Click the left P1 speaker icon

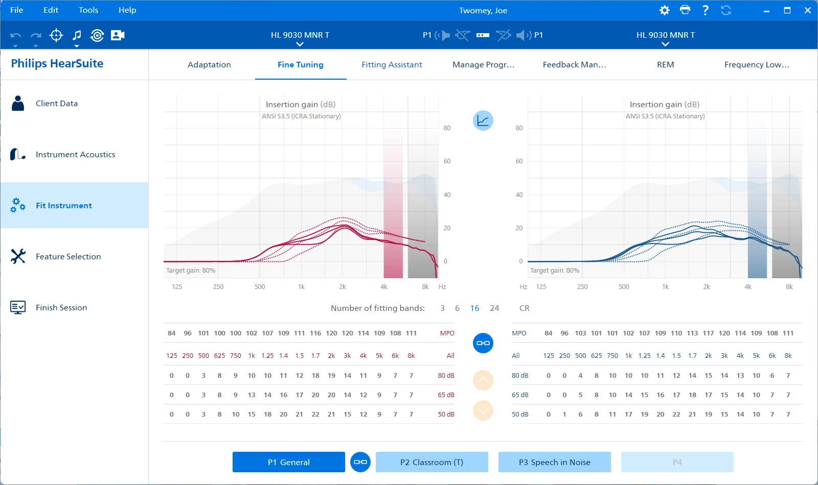[x=443, y=35]
